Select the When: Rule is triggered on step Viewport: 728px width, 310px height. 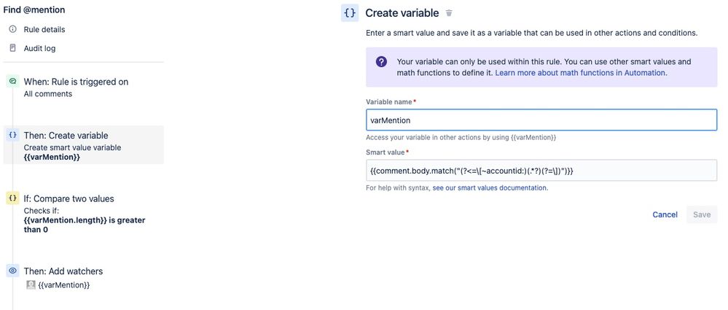click(x=76, y=87)
